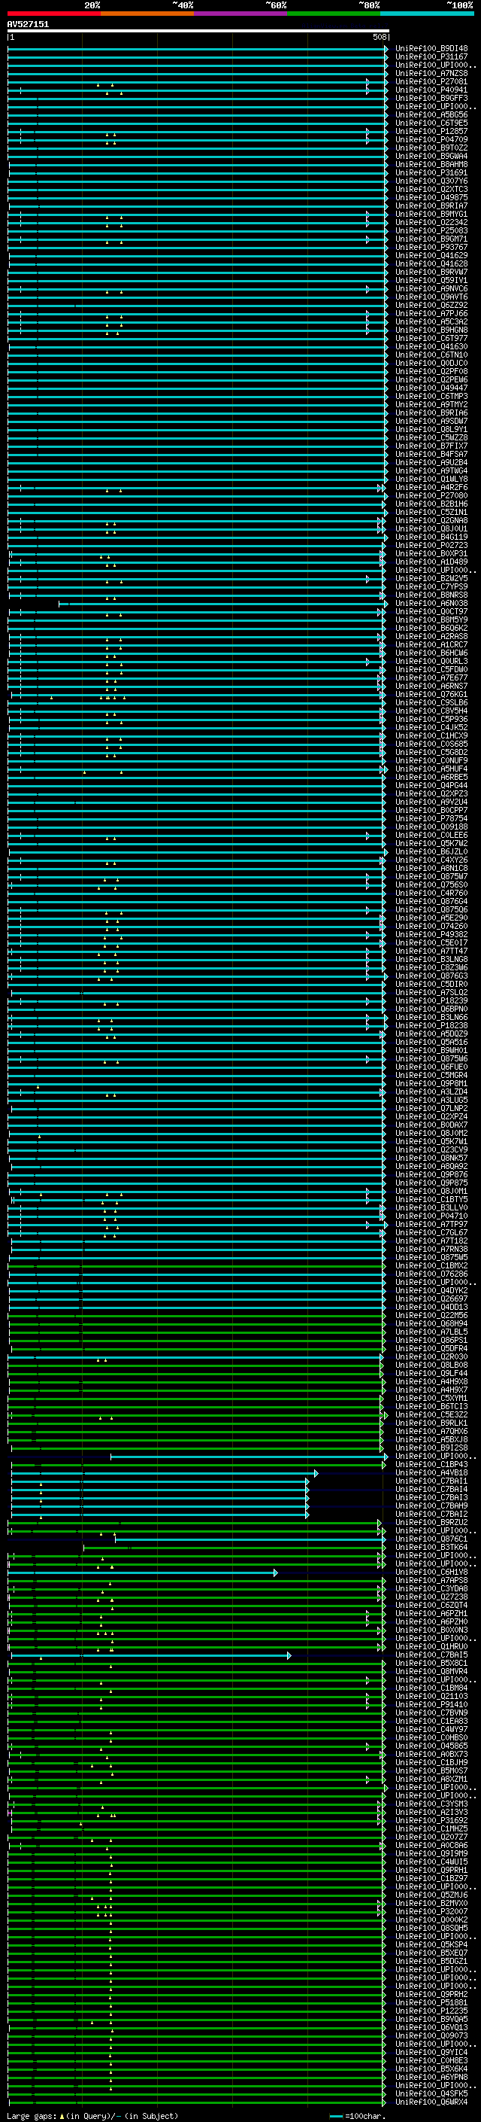
Task: Select hit label UniRef100_Q9AVT6
Action: (x=431, y=297)
